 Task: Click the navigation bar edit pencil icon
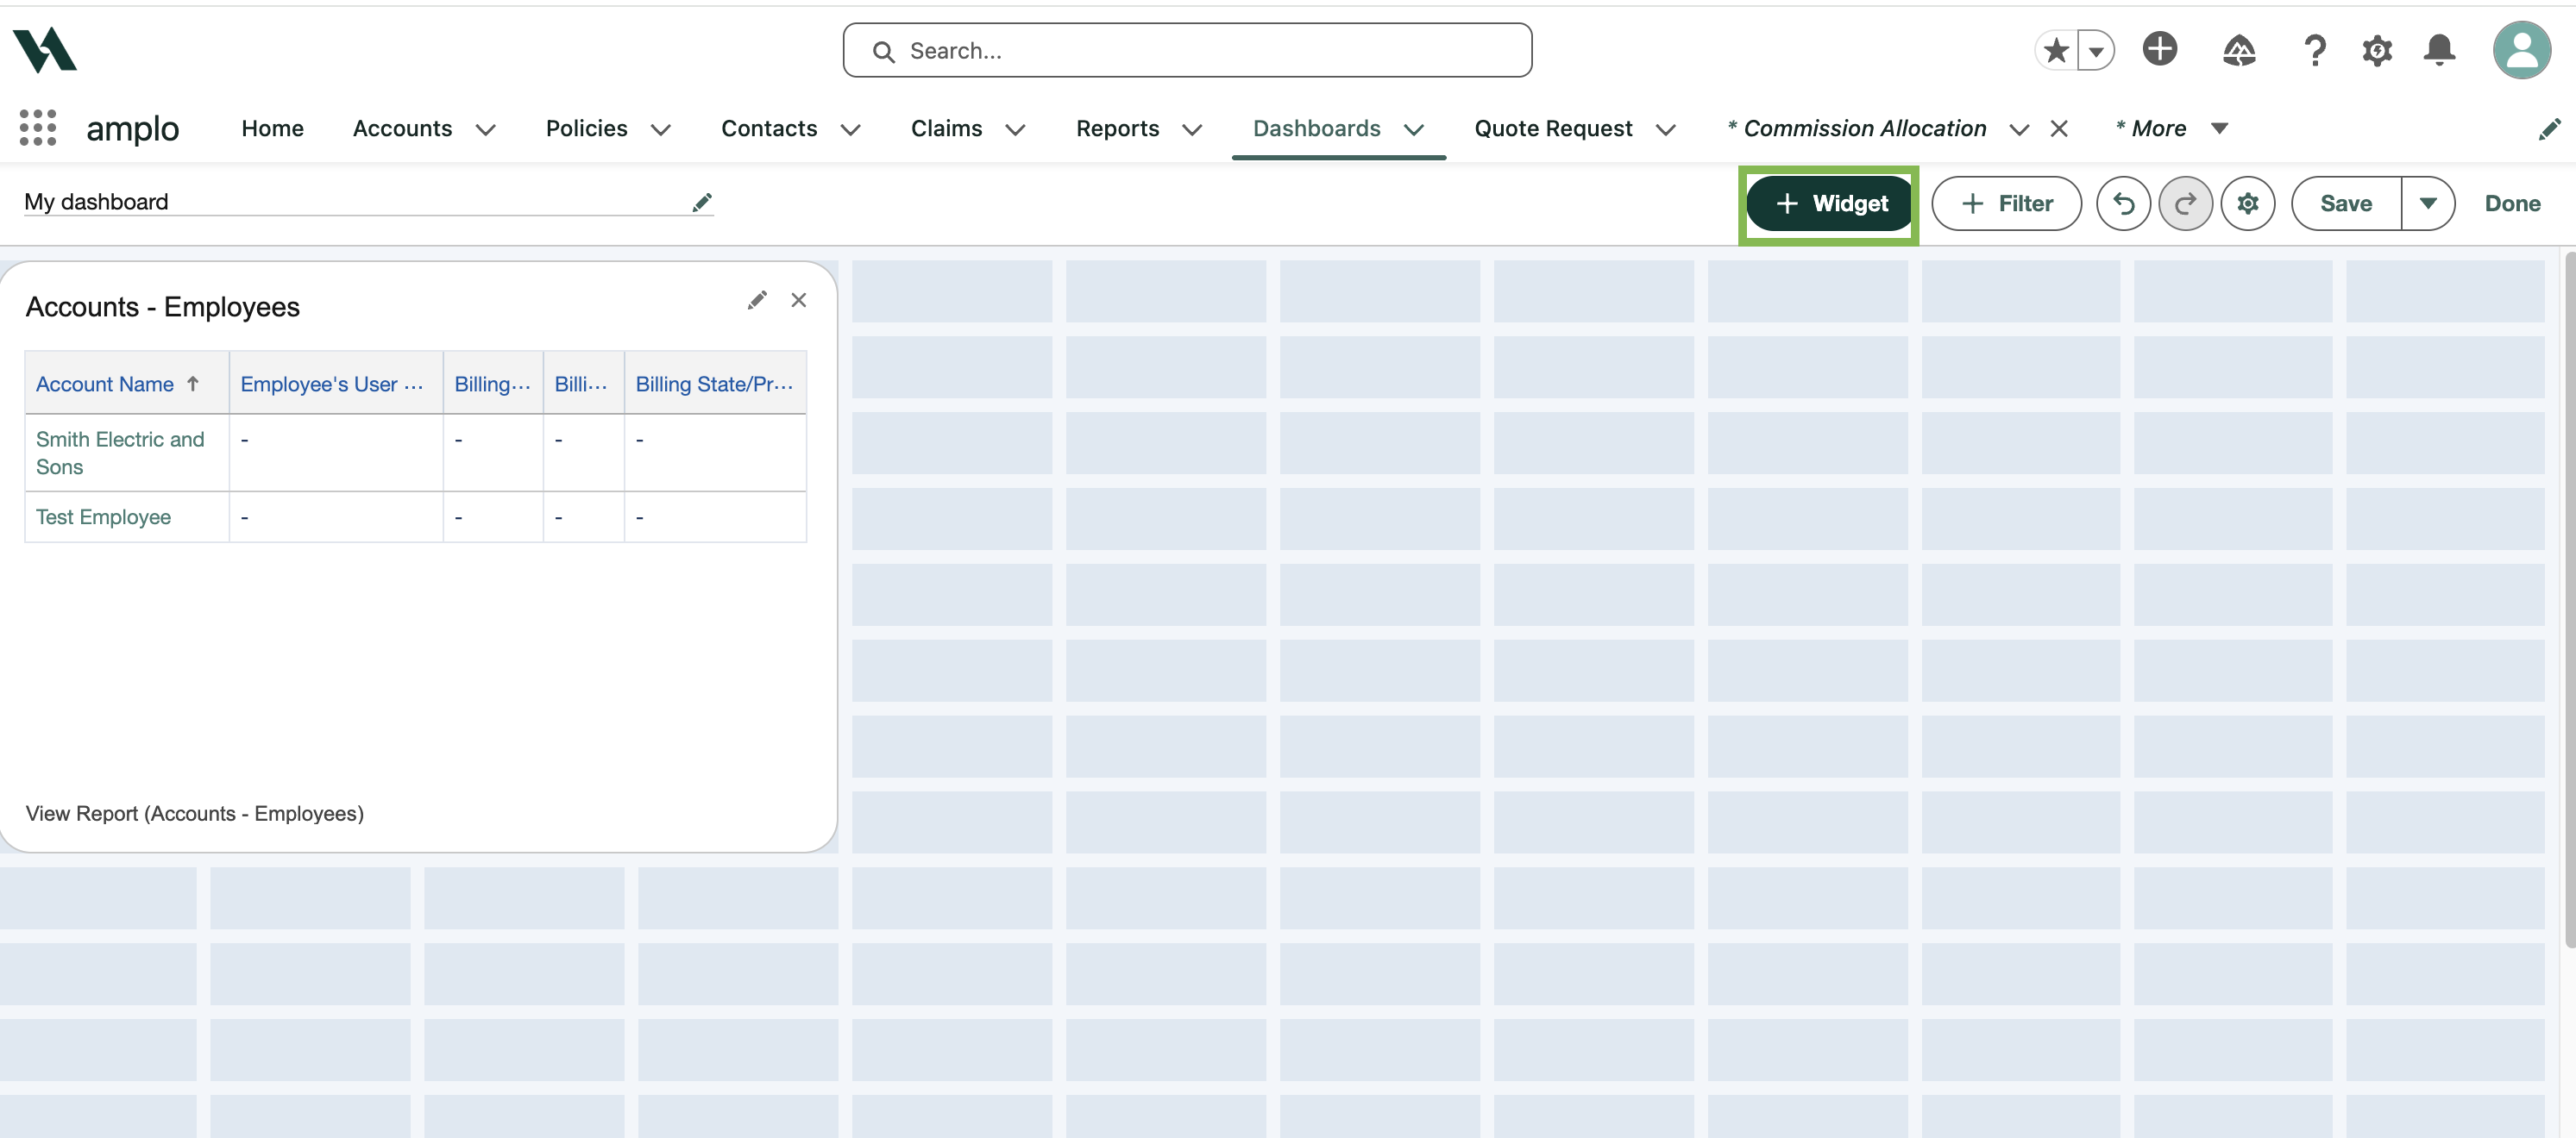click(2549, 128)
